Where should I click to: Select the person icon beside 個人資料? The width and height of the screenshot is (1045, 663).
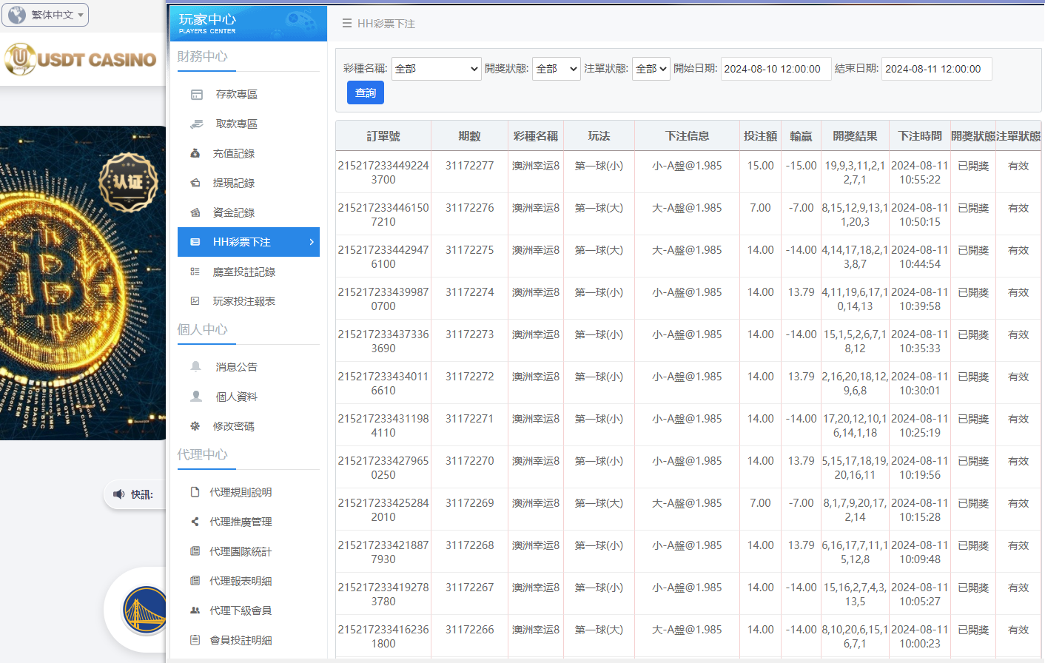195,396
